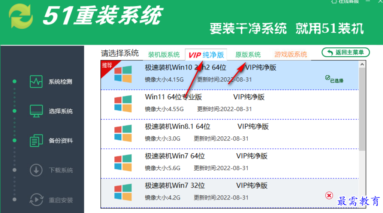The image size is (383, 213).
Task: Select 极速装机Win8.1 64位 entry
Action: click(x=230, y=134)
